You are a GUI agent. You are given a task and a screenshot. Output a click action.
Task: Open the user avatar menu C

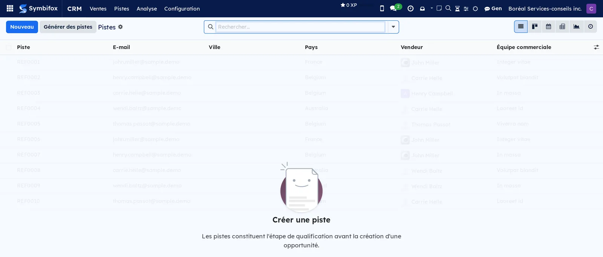click(591, 8)
